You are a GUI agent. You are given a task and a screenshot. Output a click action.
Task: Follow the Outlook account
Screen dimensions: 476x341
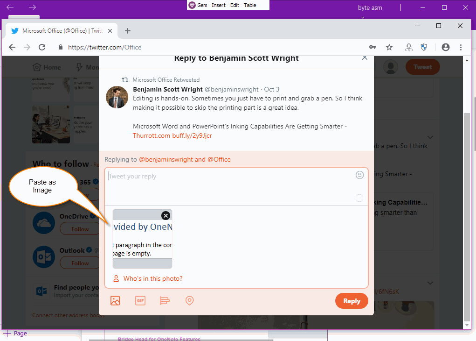(x=80, y=263)
